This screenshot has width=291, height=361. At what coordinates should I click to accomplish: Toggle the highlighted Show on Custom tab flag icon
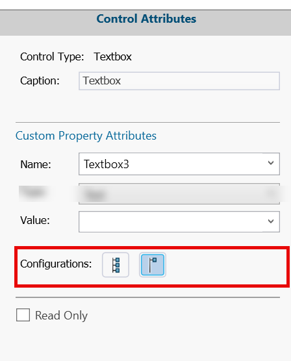click(152, 265)
